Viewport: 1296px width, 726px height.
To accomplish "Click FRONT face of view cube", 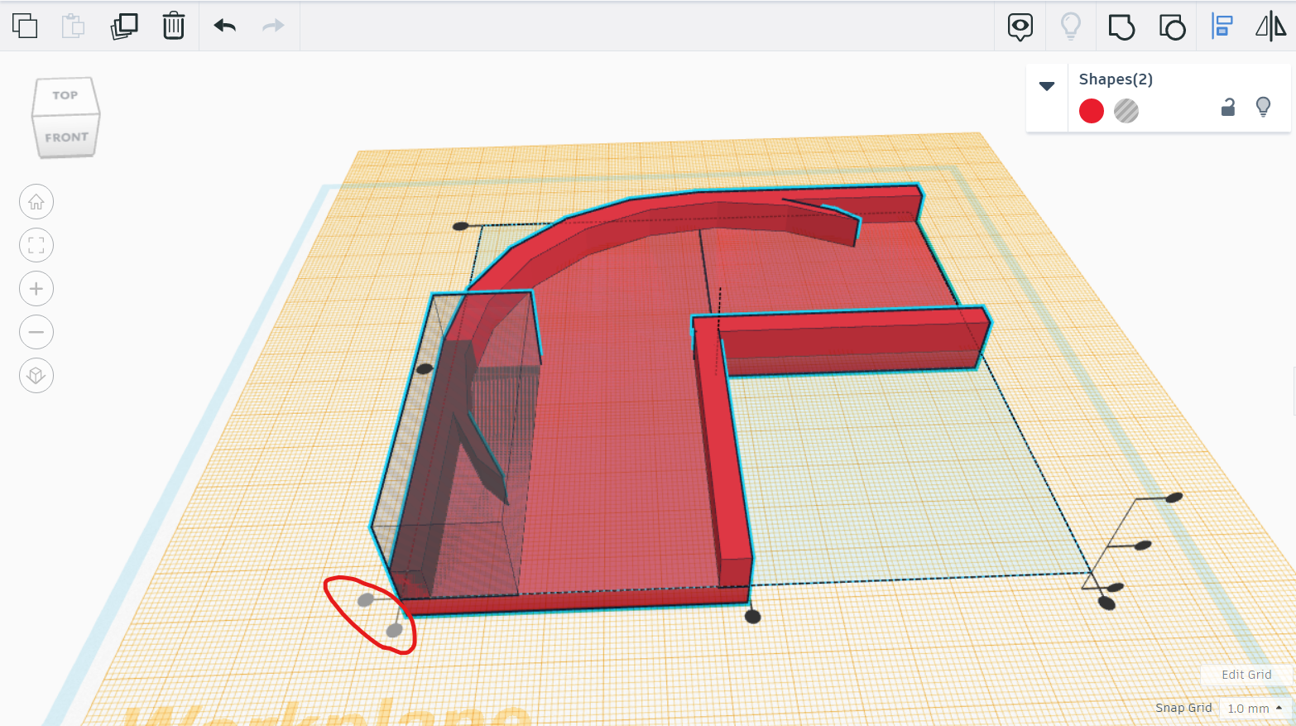I will pyautogui.click(x=66, y=137).
